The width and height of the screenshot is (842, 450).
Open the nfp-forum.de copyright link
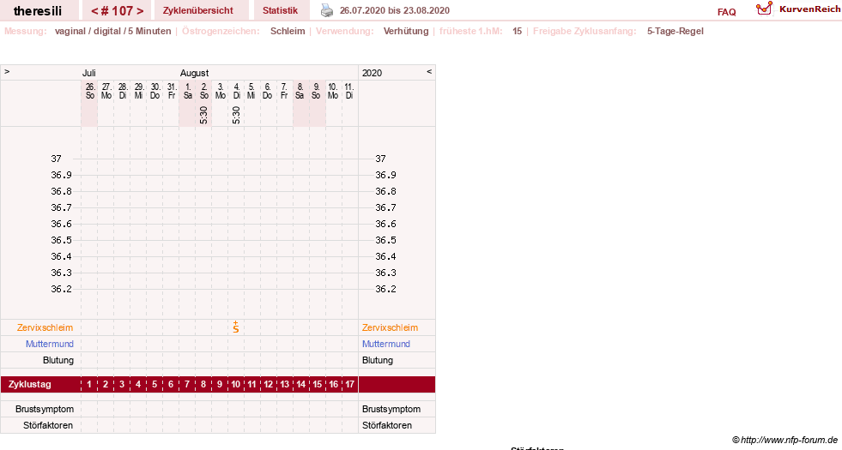click(784, 440)
